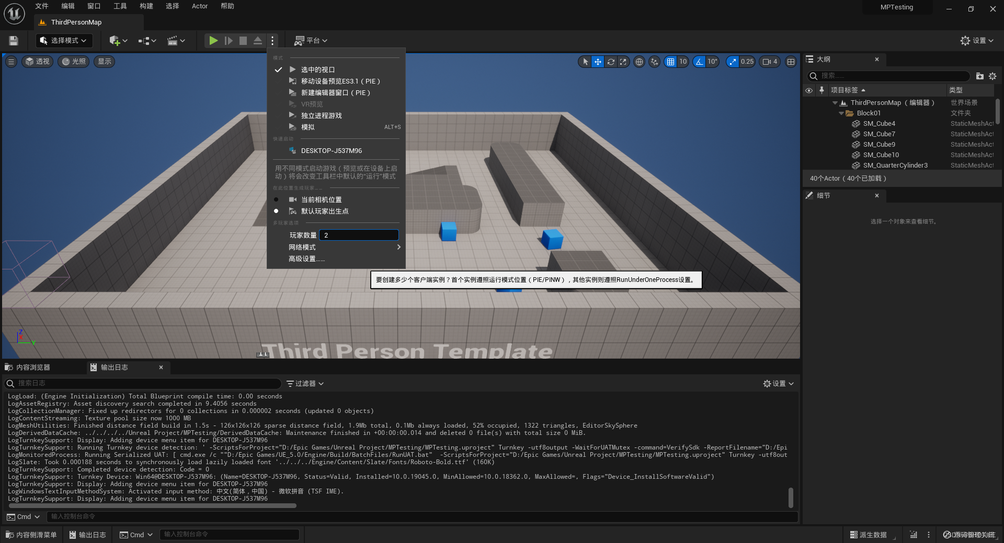Collapse the ThirdPersonMap tree node

coord(835,103)
